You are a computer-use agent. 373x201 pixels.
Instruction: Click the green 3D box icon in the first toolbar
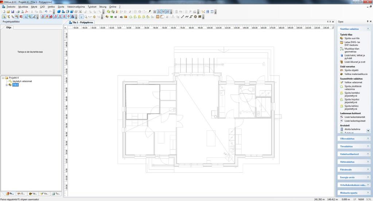pyautogui.click(x=109, y=12)
